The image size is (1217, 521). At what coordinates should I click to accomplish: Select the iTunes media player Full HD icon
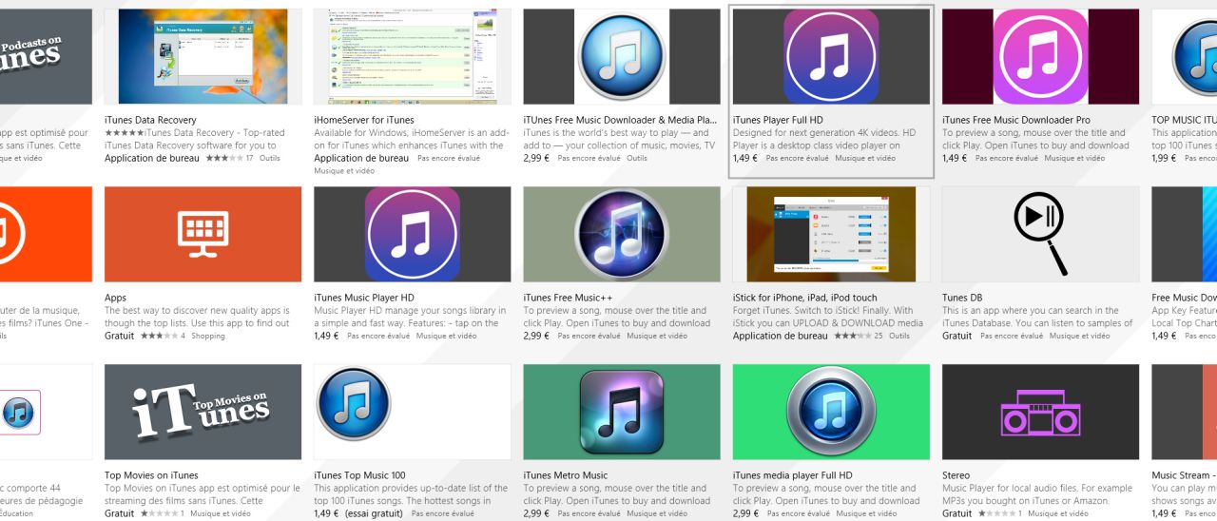coord(831,412)
